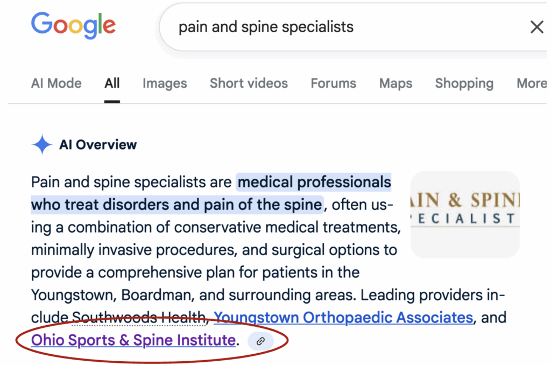Clear the search box with the X
Image resolution: width=551 pixels, height=365 pixels.
pos(536,27)
